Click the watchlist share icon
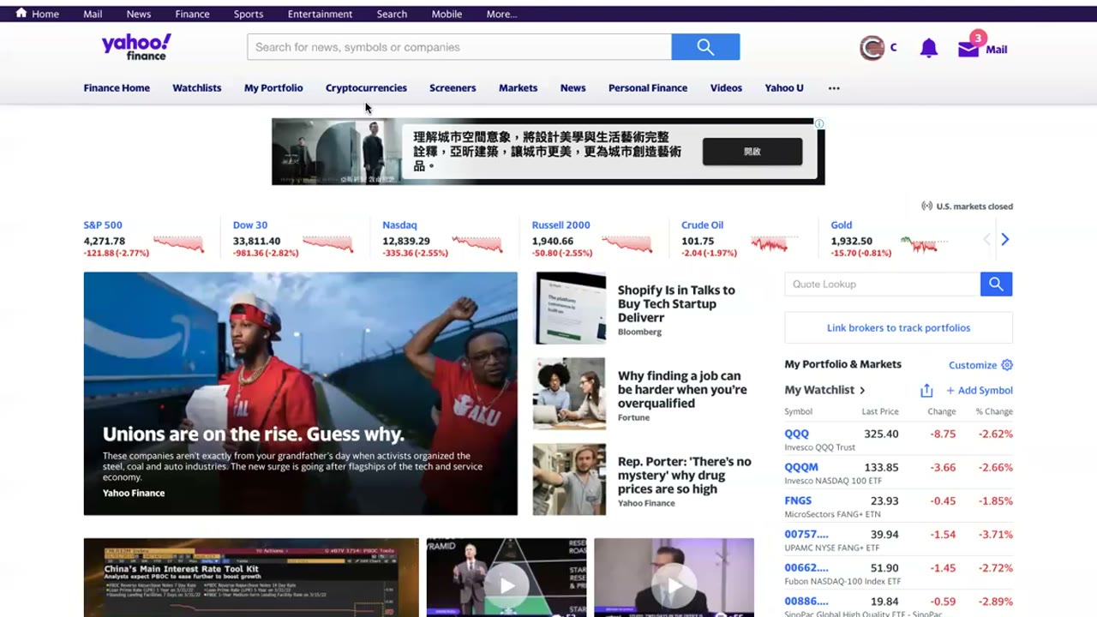Viewport: 1097px width, 617px height. pos(926,391)
